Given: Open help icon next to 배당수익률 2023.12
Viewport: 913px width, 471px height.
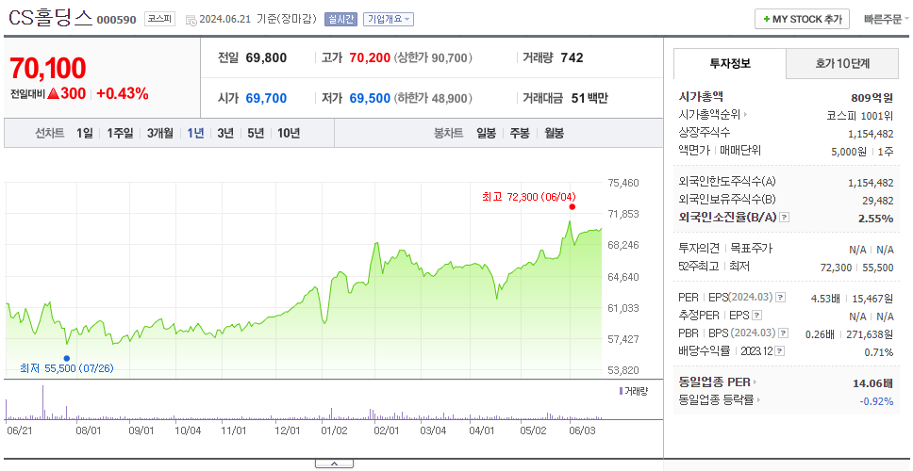Looking at the screenshot, I should tap(780, 351).
